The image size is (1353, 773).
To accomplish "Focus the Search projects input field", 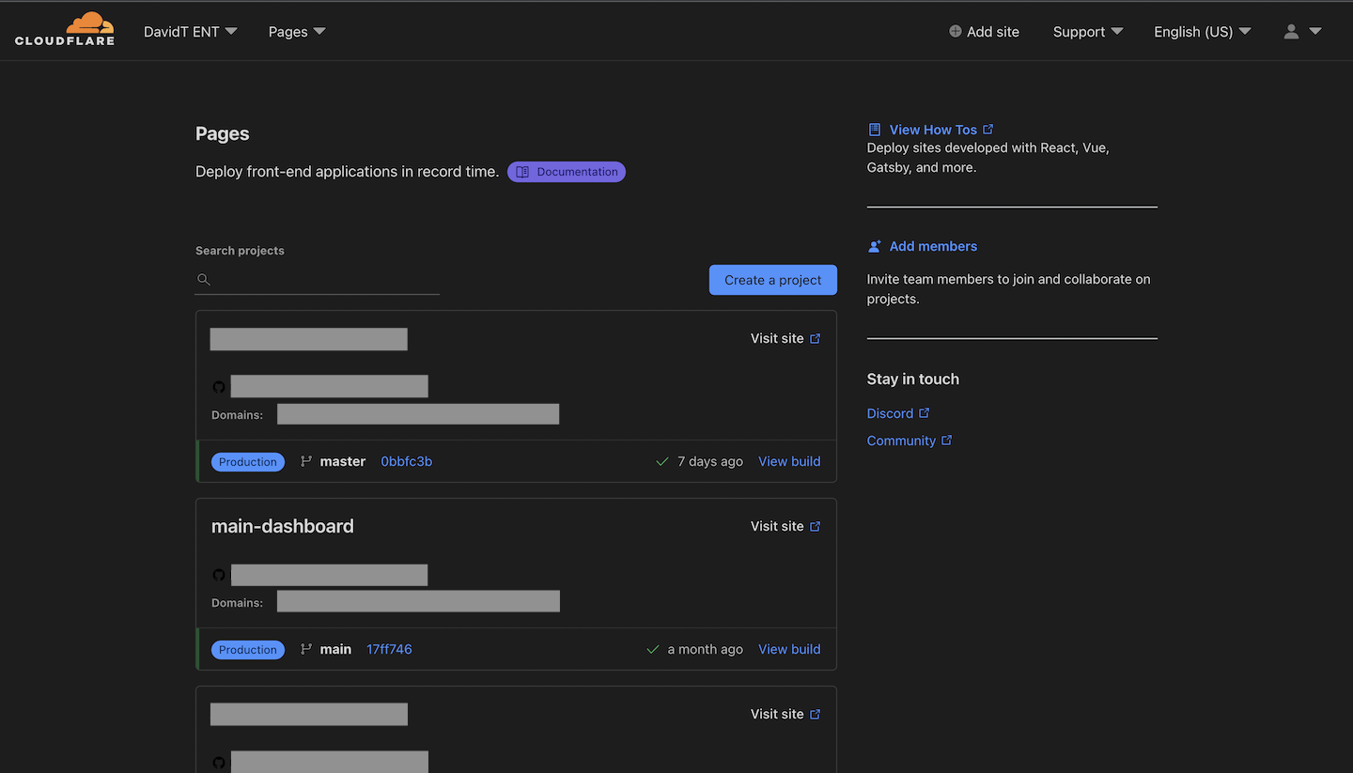I will [x=326, y=280].
